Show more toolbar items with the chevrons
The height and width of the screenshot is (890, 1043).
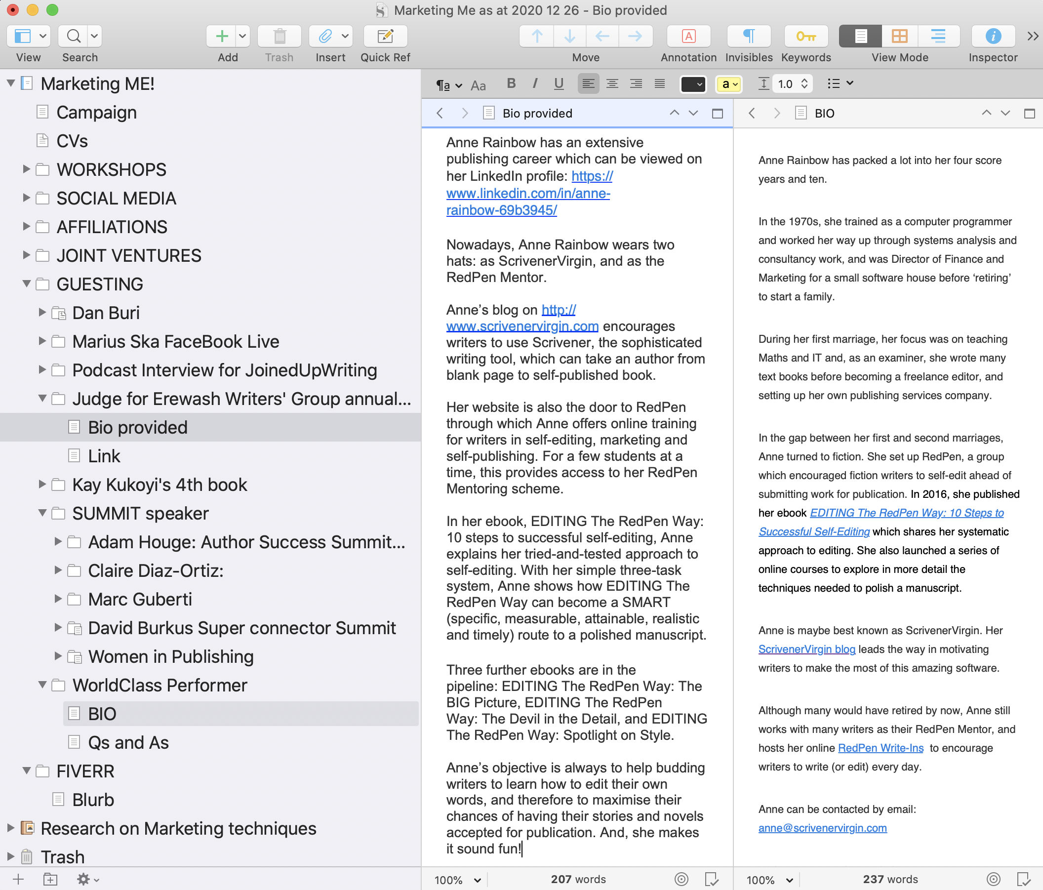tap(1033, 36)
